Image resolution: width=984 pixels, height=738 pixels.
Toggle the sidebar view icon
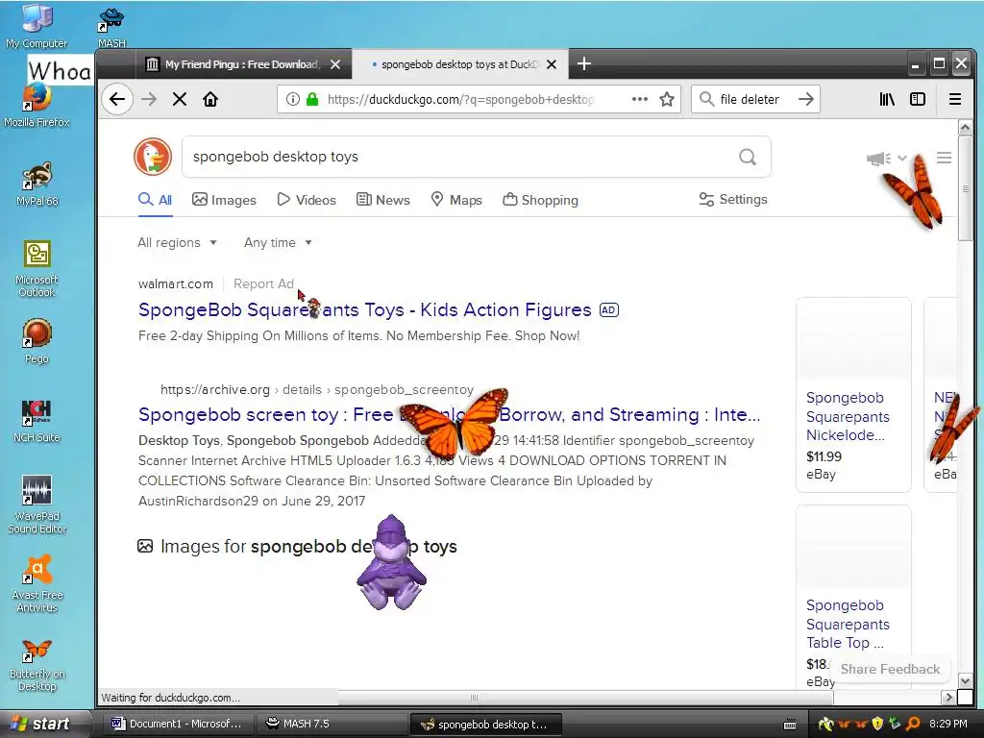tap(918, 99)
